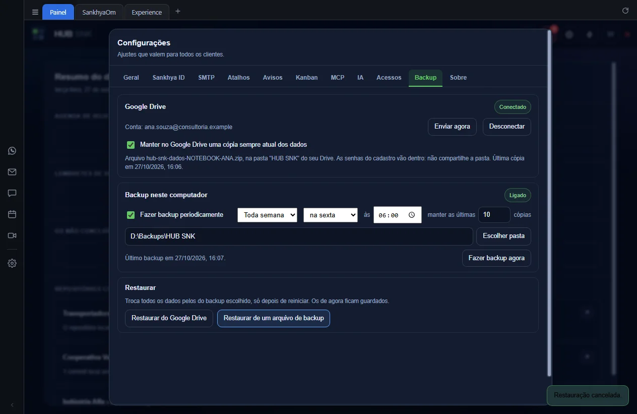637x414 pixels.
Task: Open the mail envelope icon in the sidebar
Action: (12, 172)
